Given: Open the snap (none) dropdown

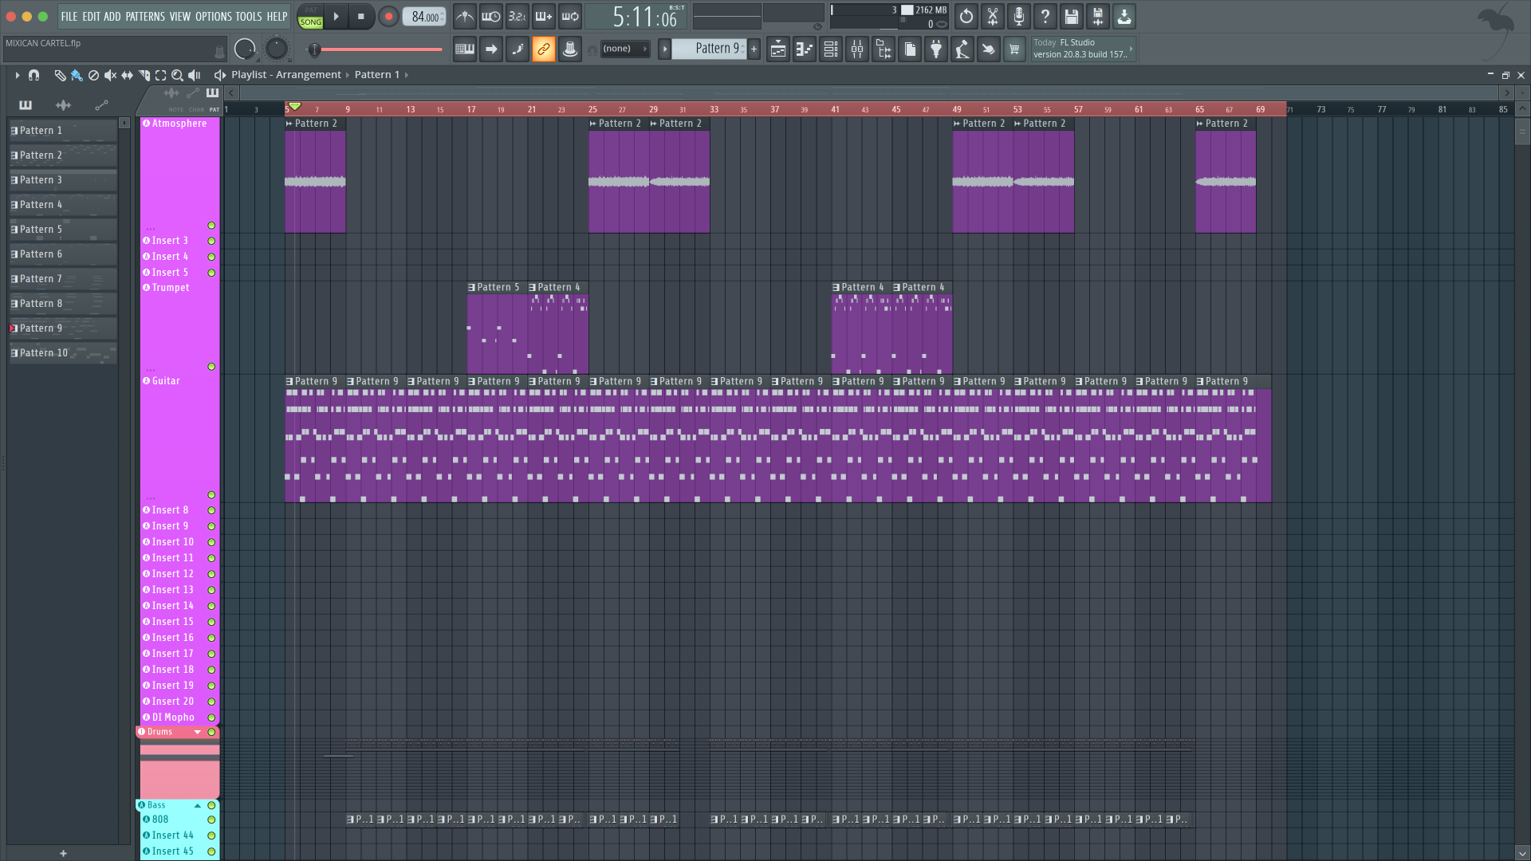Looking at the screenshot, I should pos(624,49).
